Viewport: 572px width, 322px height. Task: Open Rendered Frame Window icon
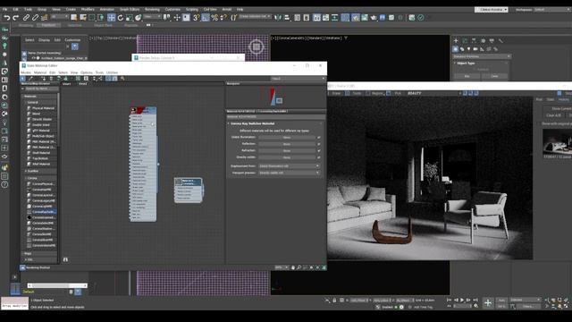(365, 18)
